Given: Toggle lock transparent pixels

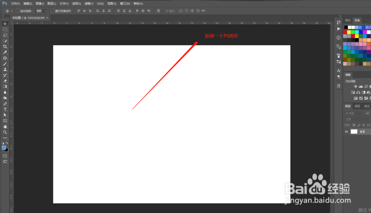Looking at the screenshot, I should [x=354, y=125].
